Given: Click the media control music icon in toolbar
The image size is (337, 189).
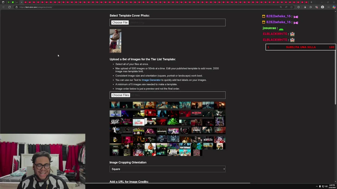Looking at the screenshot, I should click(x=305, y=7).
